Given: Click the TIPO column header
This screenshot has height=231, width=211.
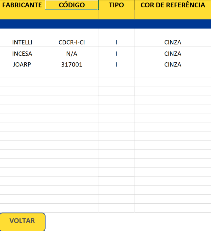Looking at the screenshot, I should click(x=116, y=5).
